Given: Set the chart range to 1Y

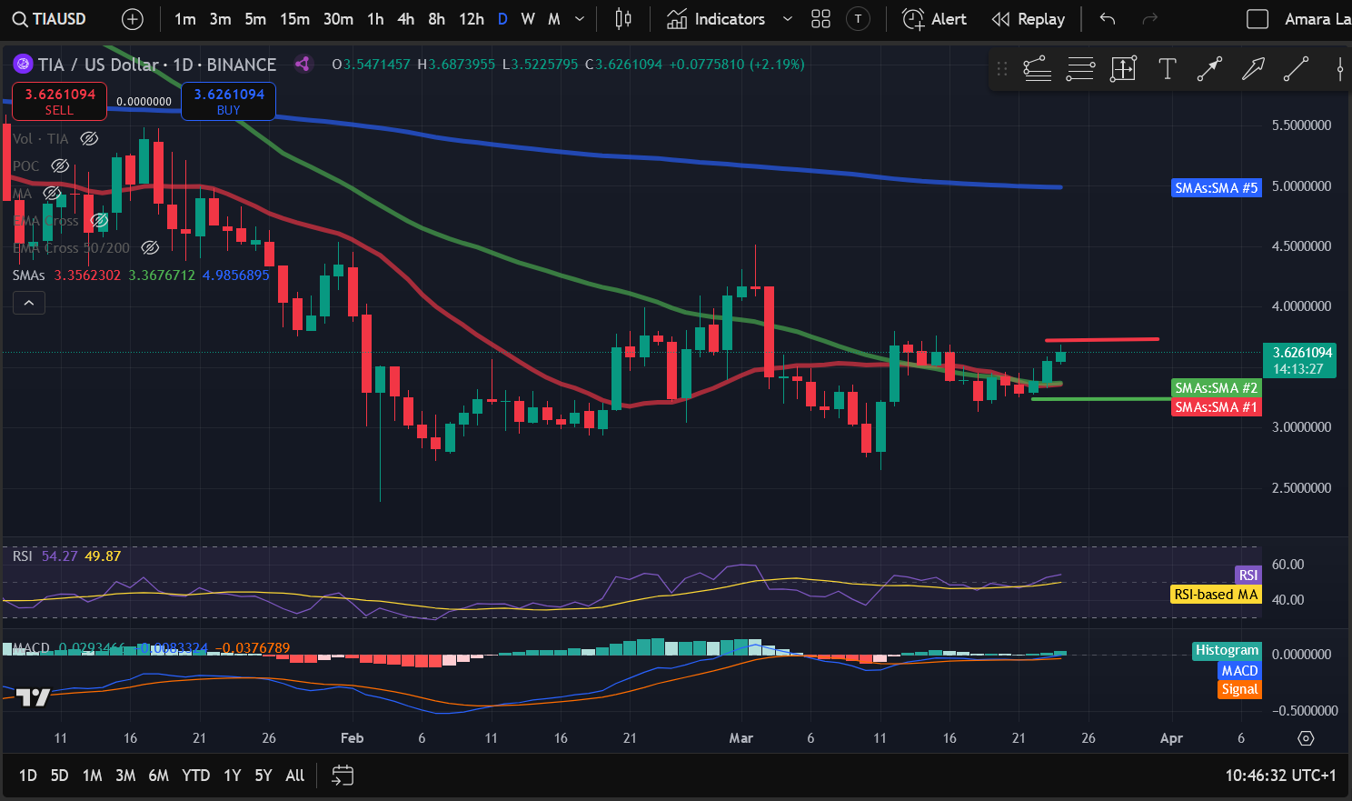Looking at the screenshot, I should [x=233, y=776].
